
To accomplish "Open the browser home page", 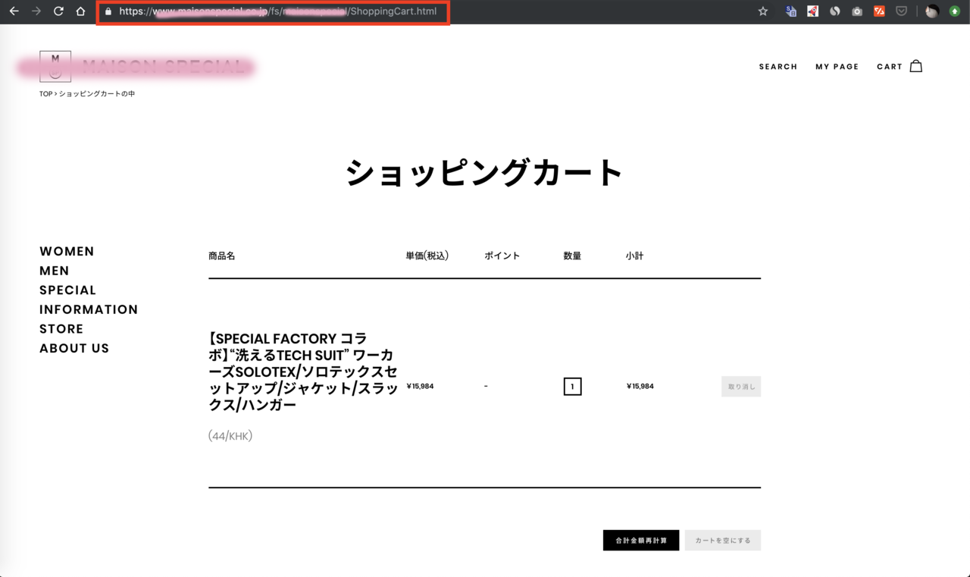I will click(x=80, y=11).
